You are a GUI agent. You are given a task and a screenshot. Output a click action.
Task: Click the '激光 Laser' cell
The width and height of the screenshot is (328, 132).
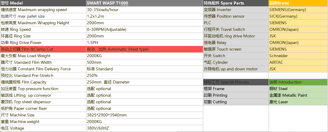coord(298,102)
